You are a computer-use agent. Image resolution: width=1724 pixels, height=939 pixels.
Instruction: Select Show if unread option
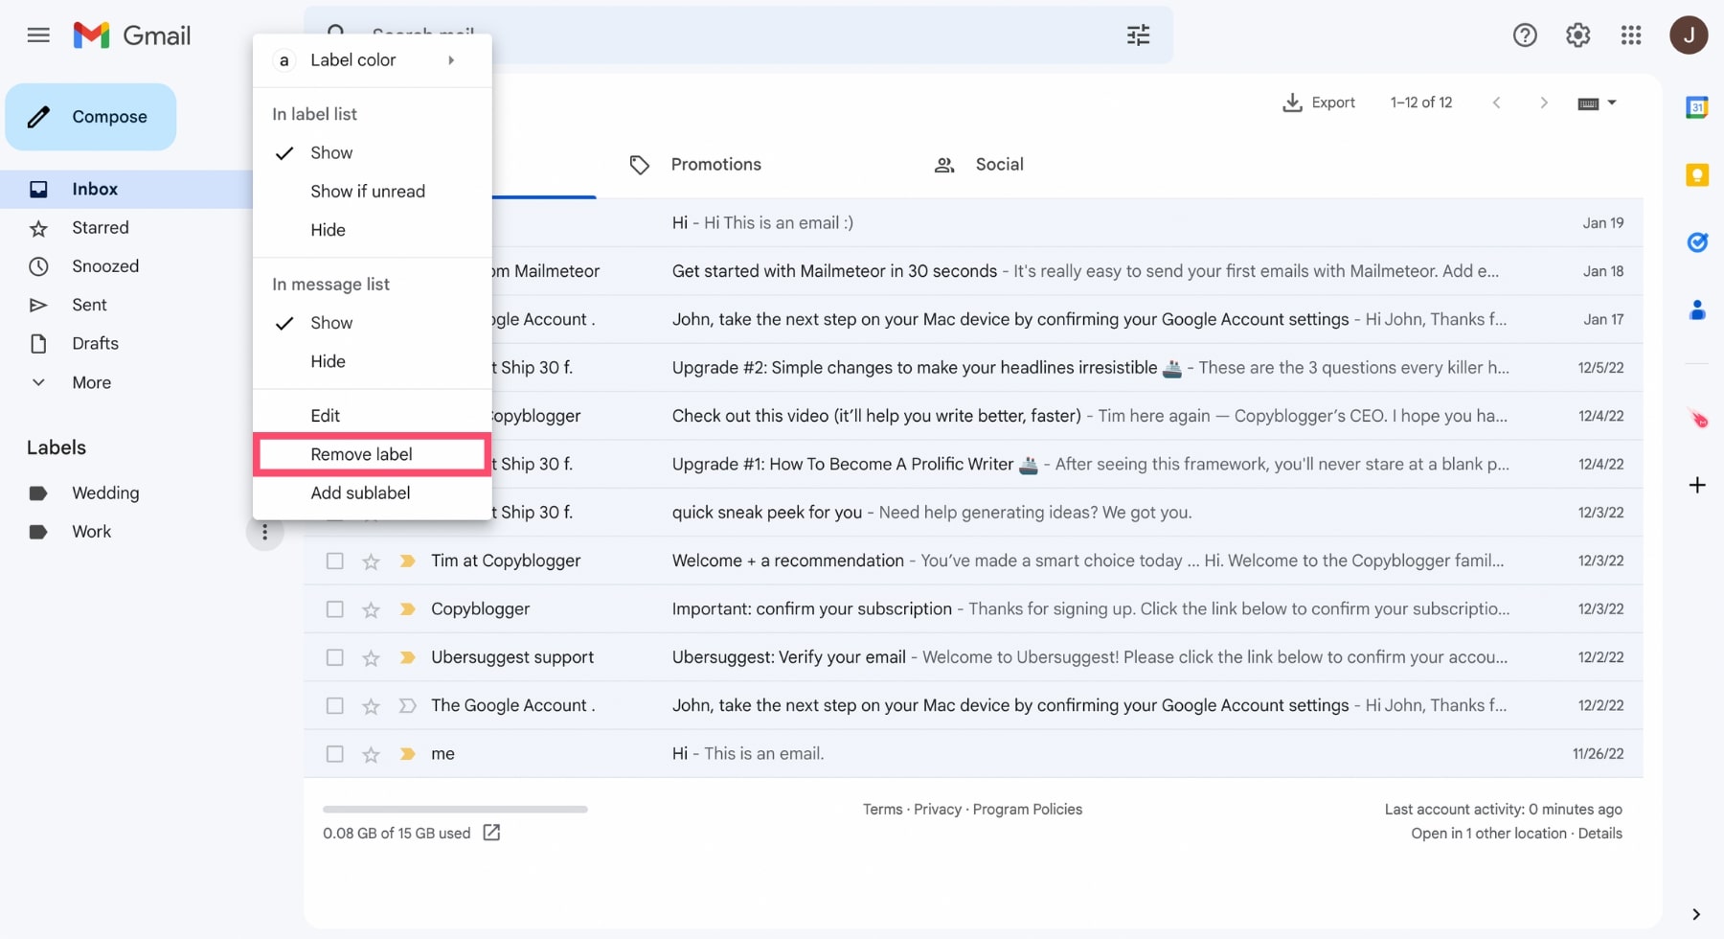point(372,192)
